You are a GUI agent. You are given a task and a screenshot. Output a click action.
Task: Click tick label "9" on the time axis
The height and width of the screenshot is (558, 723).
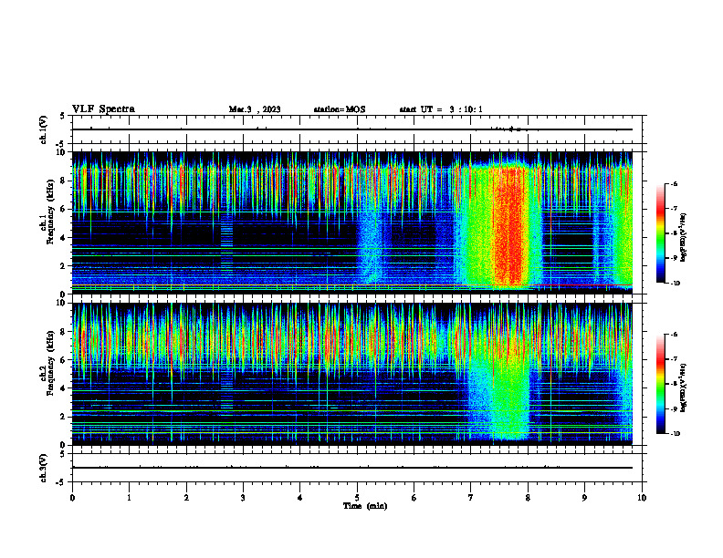point(584,498)
